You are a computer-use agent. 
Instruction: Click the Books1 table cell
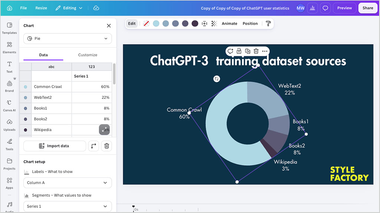pyautogui.click(x=51, y=108)
